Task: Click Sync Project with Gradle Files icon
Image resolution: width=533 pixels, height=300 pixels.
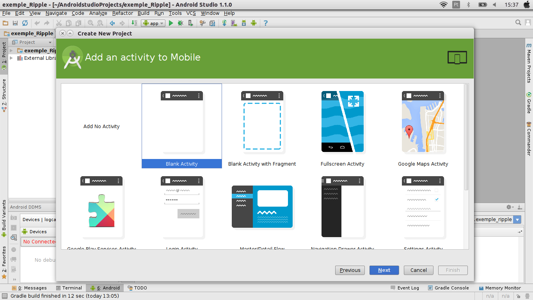Action: 224,23
